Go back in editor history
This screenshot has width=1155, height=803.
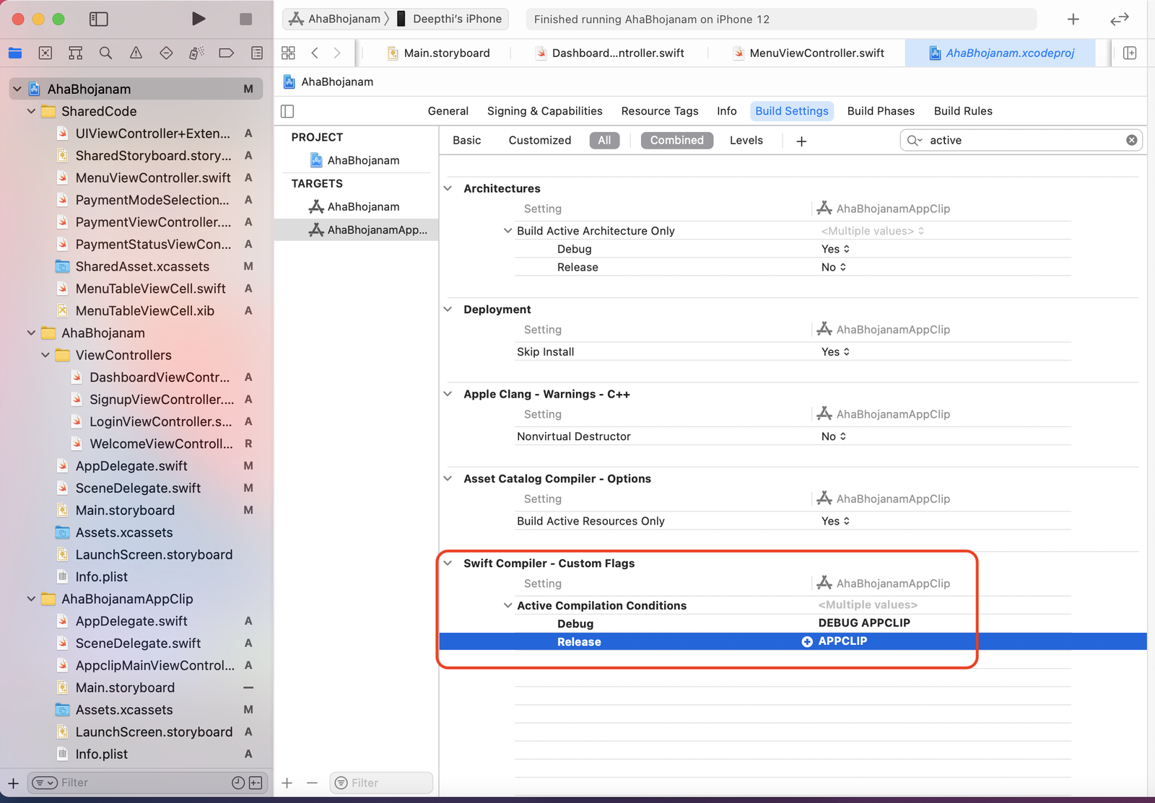tap(315, 53)
